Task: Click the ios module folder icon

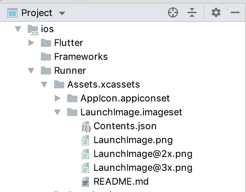Action: coord(33,29)
